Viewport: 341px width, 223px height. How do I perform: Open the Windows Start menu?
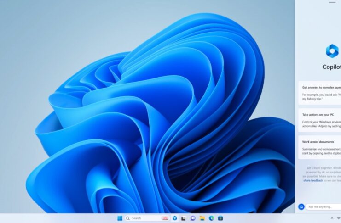coord(120,218)
